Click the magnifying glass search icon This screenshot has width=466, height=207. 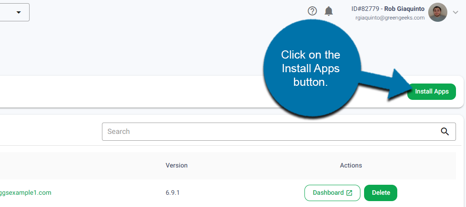pyautogui.click(x=445, y=132)
